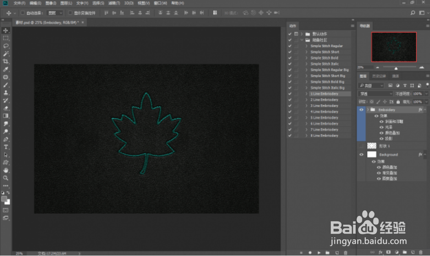
Task: Toggle the auto-select checkbox
Action: pos(23,13)
